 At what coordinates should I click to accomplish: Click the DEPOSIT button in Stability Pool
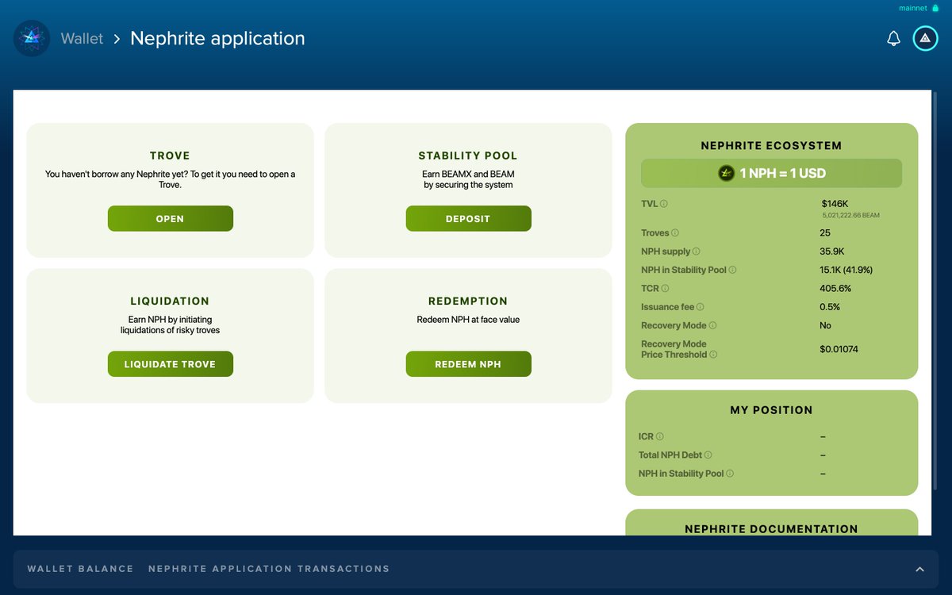[x=468, y=218]
